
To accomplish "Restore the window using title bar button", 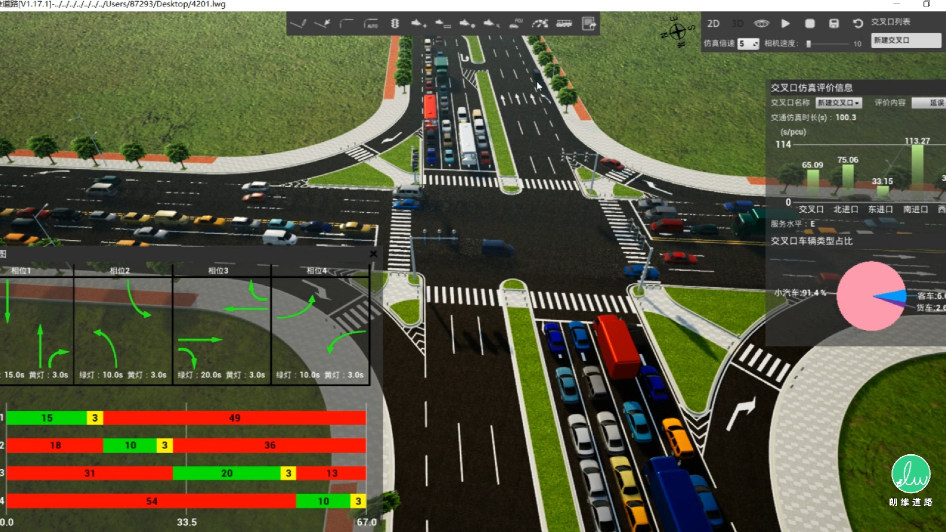I will (x=926, y=4).
